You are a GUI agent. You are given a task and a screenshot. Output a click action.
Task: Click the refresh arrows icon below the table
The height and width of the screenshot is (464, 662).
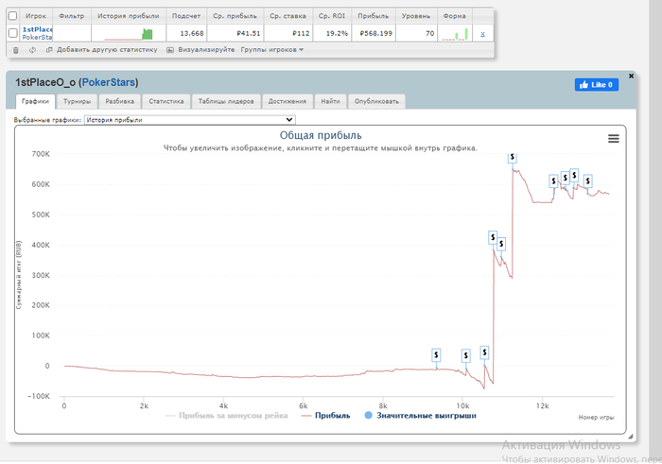pyautogui.click(x=33, y=49)
